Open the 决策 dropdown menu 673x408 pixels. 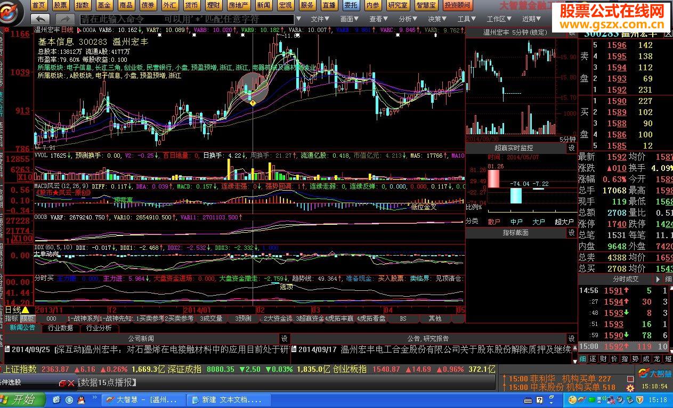coord(437,19)
